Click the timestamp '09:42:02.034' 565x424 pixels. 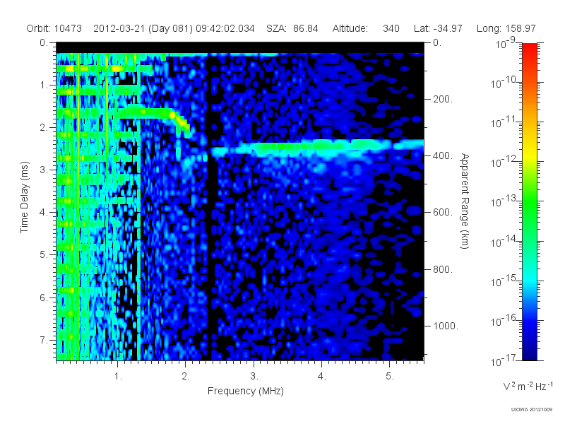(x=225, y=28)
